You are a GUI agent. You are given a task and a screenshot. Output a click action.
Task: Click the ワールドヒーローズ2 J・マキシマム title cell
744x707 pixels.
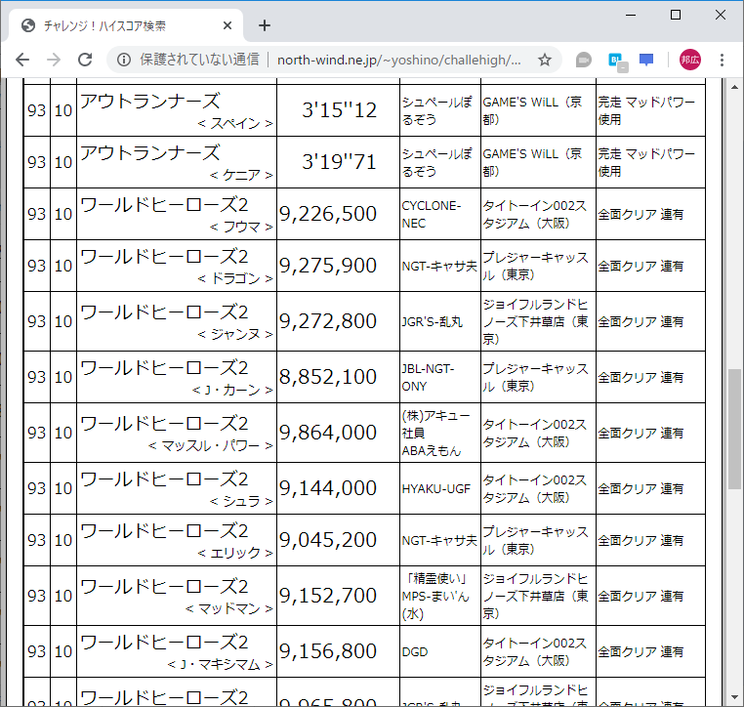[177, 651]
